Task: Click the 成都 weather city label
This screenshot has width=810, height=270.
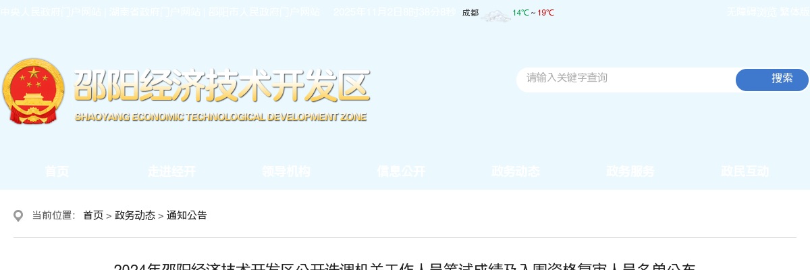Action: coord(470,13)
